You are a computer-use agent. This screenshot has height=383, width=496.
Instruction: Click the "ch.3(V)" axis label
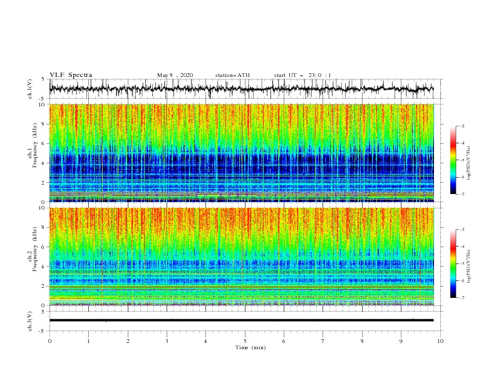[30, 321]
